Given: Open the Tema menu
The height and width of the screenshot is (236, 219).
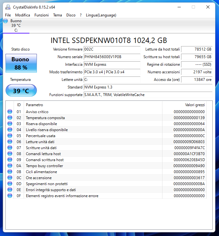Looking at the screenshot, I should (57, 15).
